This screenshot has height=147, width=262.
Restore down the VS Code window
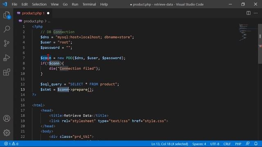tap(243, 4)
